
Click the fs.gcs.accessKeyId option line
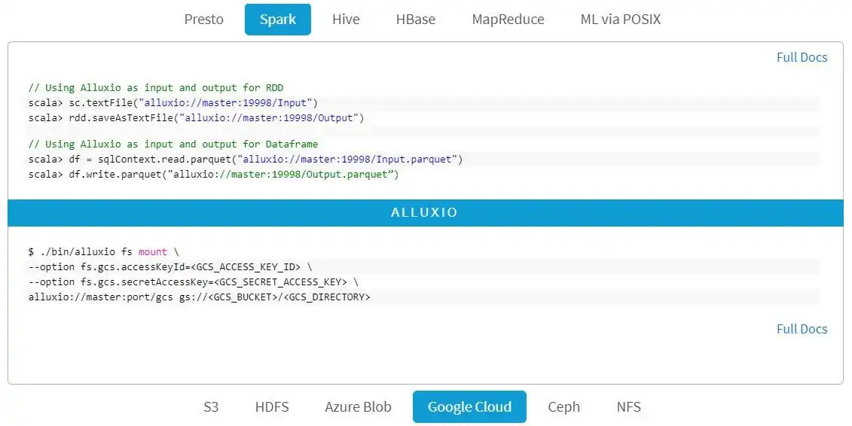tap(170, 267)
